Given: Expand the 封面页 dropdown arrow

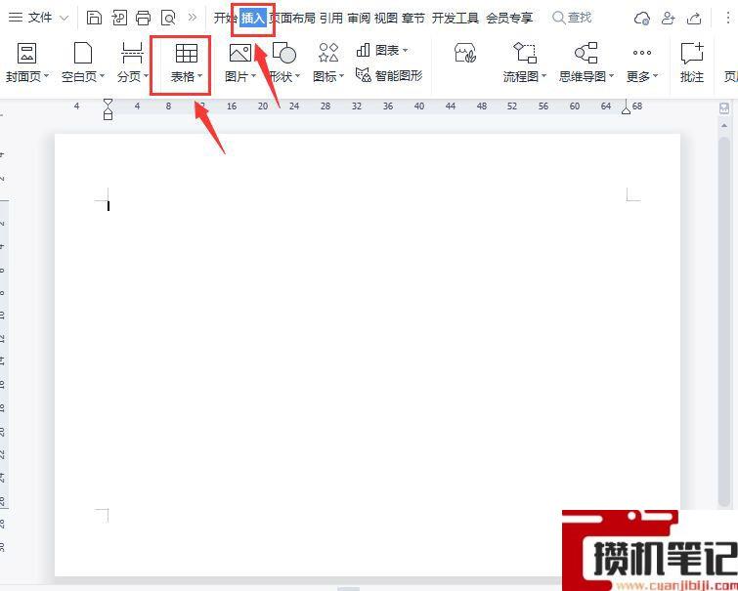Looking at the screenshot, I should [46, 76].
